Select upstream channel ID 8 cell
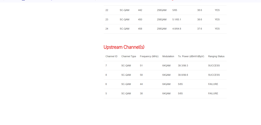Viewport: 261px width, 125px height. 106,75
